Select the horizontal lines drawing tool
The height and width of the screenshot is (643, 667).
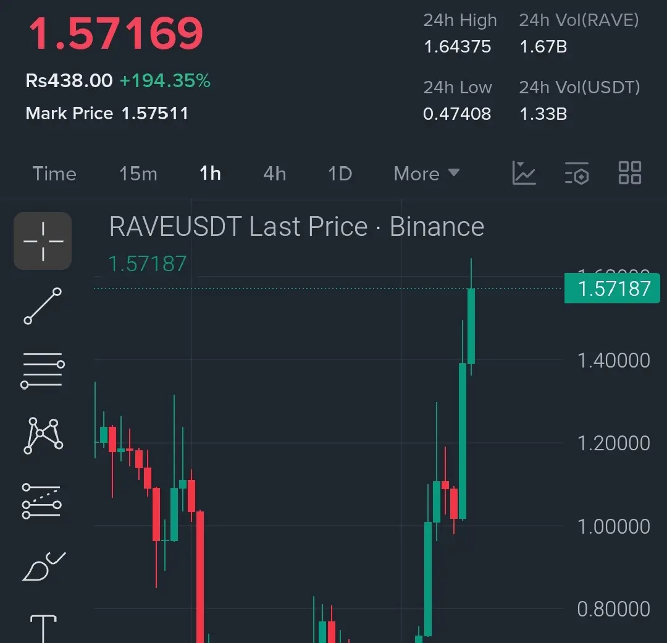[x=43, y=371]
